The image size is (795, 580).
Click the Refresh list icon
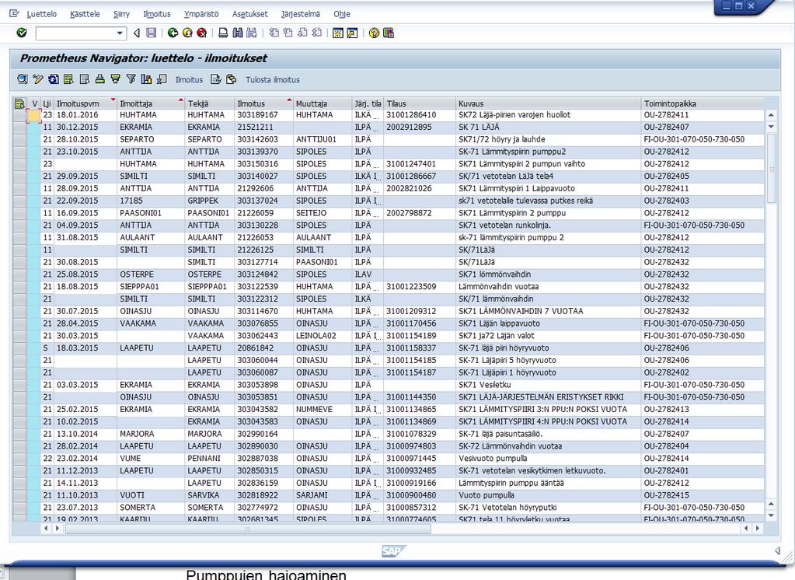click(x=54, y=79)
